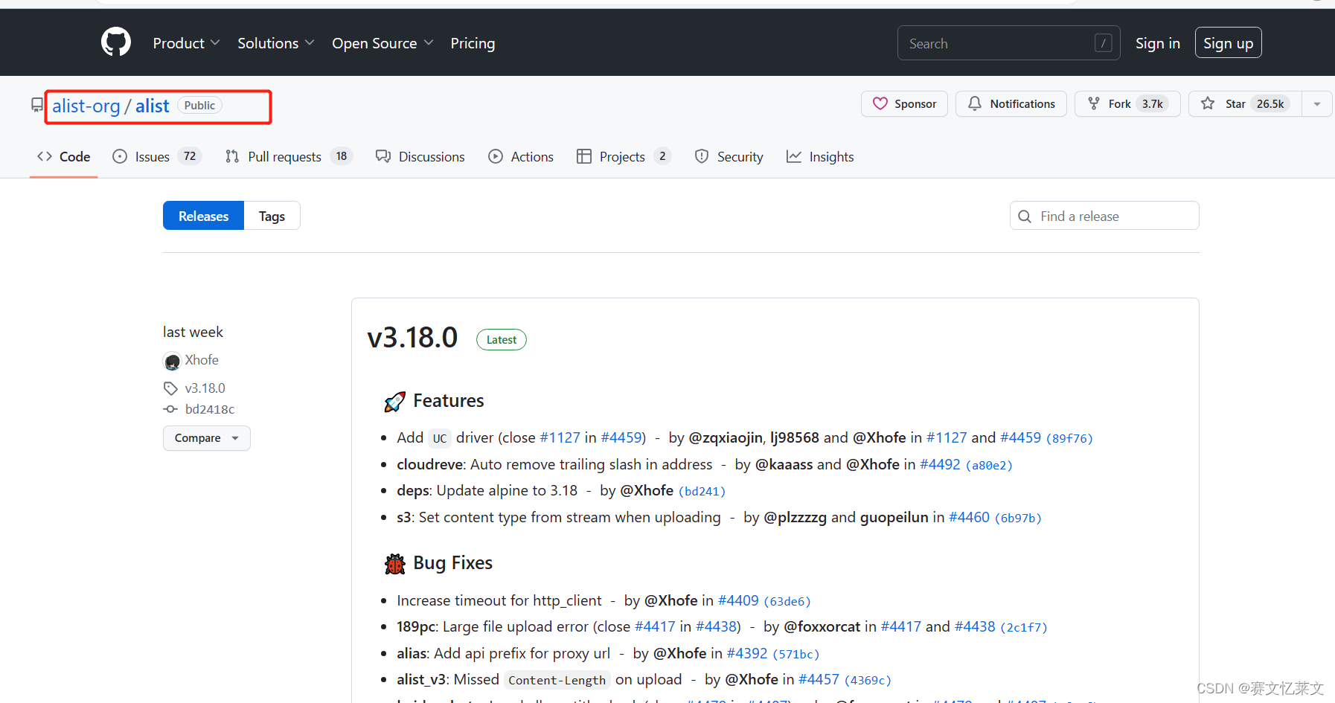Open the Security tab
This screenshot has height=703, width=1335.
click(729, 157)
